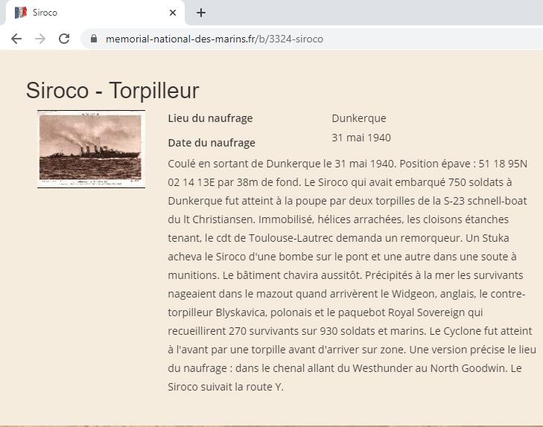
Task: Click the padlock site security icon
Action: point(94,39)
